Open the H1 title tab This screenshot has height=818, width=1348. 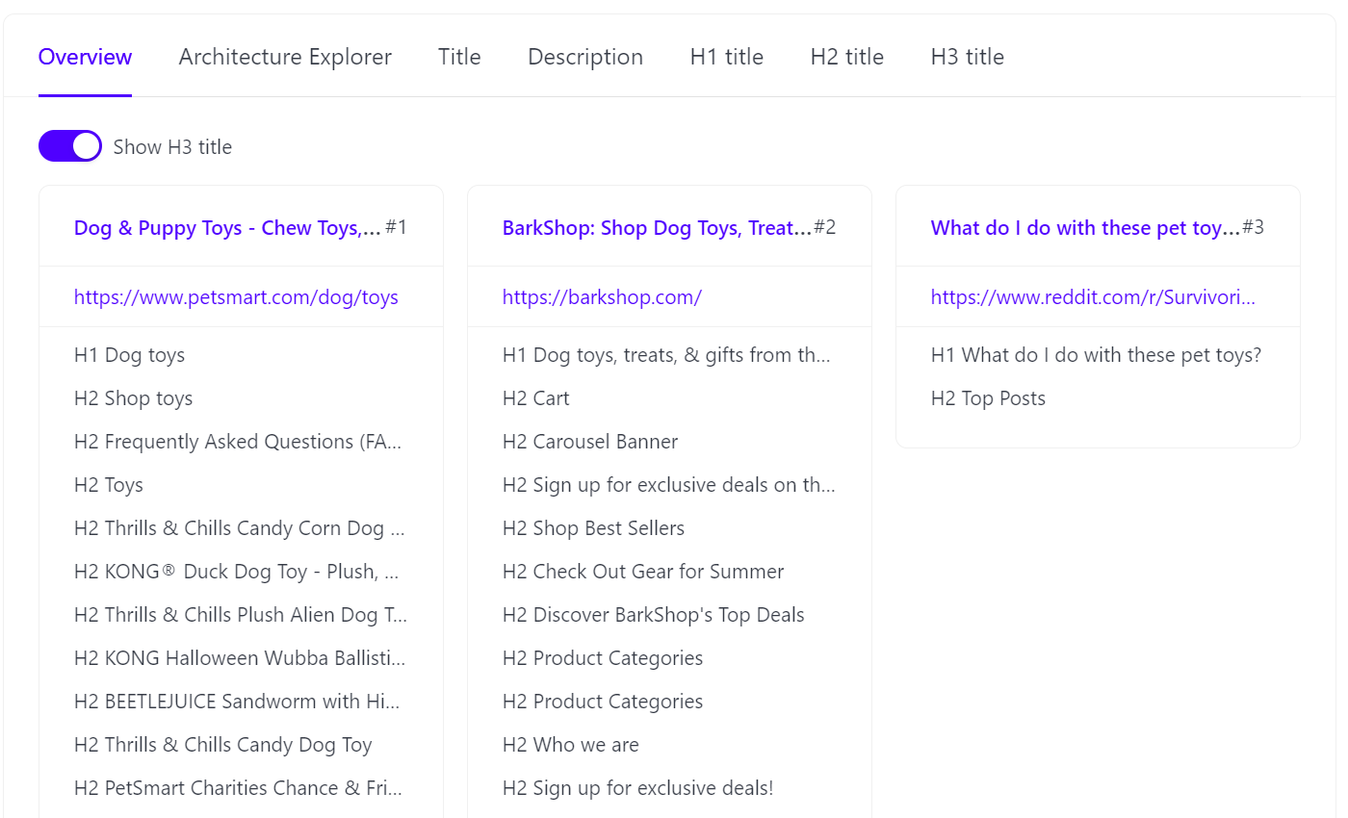tap(727, 57)
